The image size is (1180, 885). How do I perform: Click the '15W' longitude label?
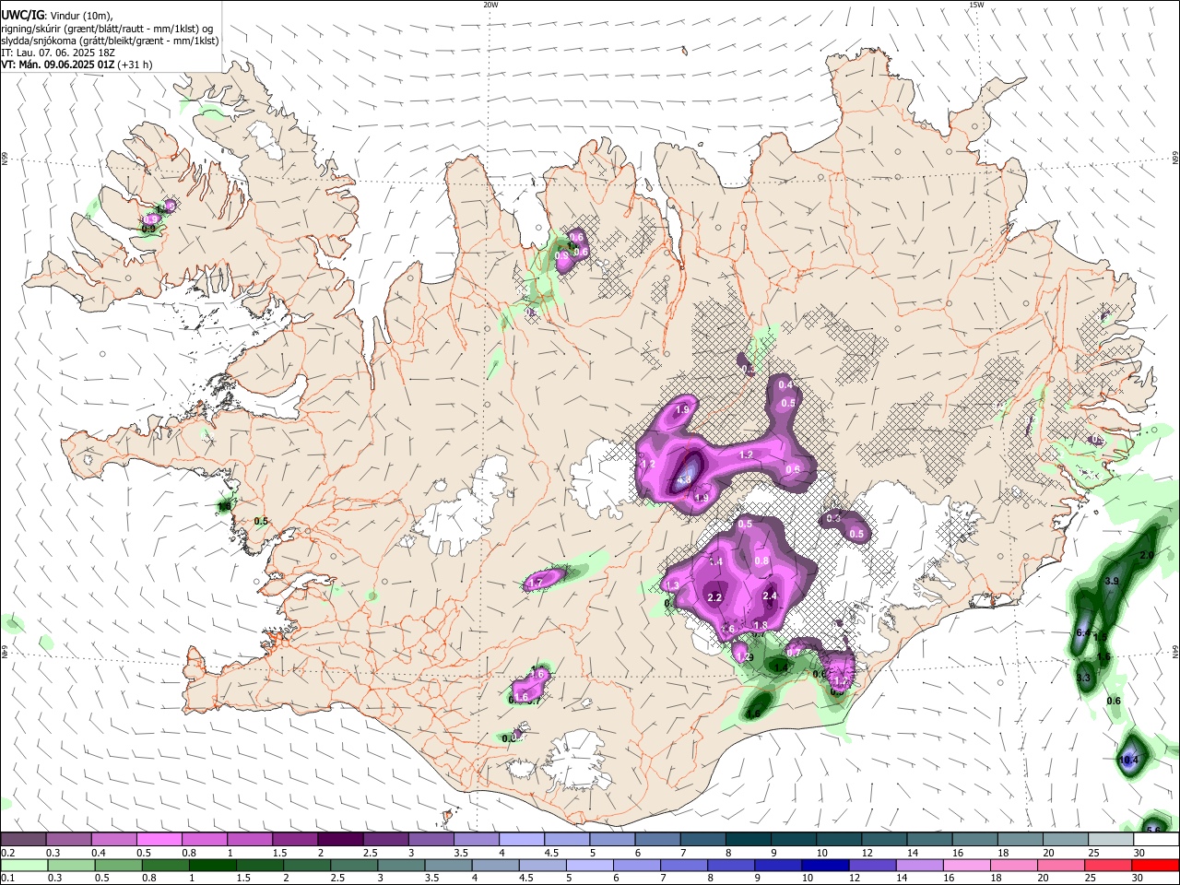(975, 5)
